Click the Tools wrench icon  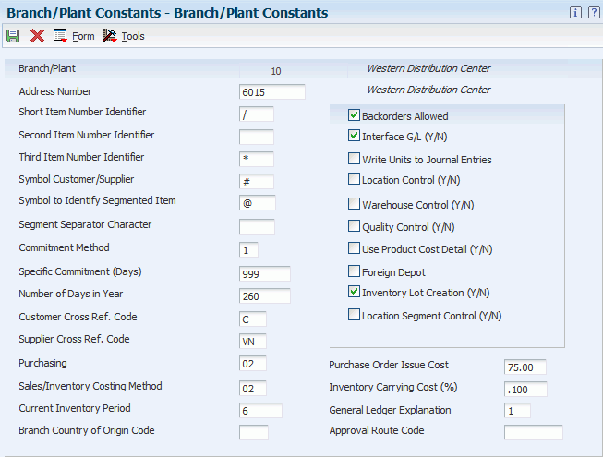tap(110, 36)
